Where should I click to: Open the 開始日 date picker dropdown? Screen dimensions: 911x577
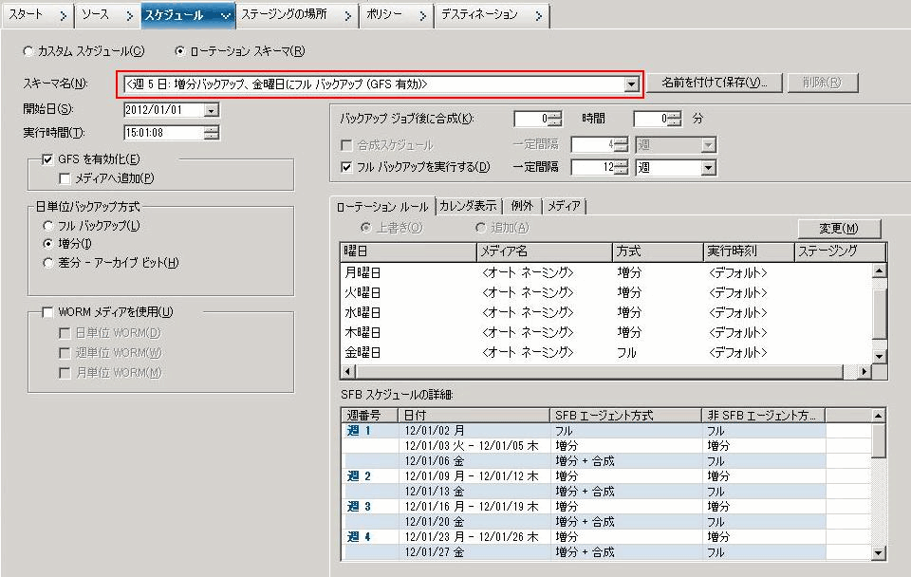click(213, 108)
